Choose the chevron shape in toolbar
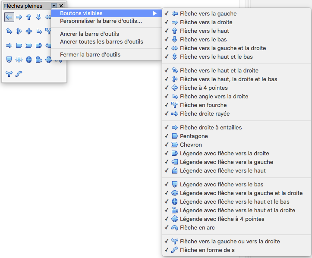 coord(29,46)
